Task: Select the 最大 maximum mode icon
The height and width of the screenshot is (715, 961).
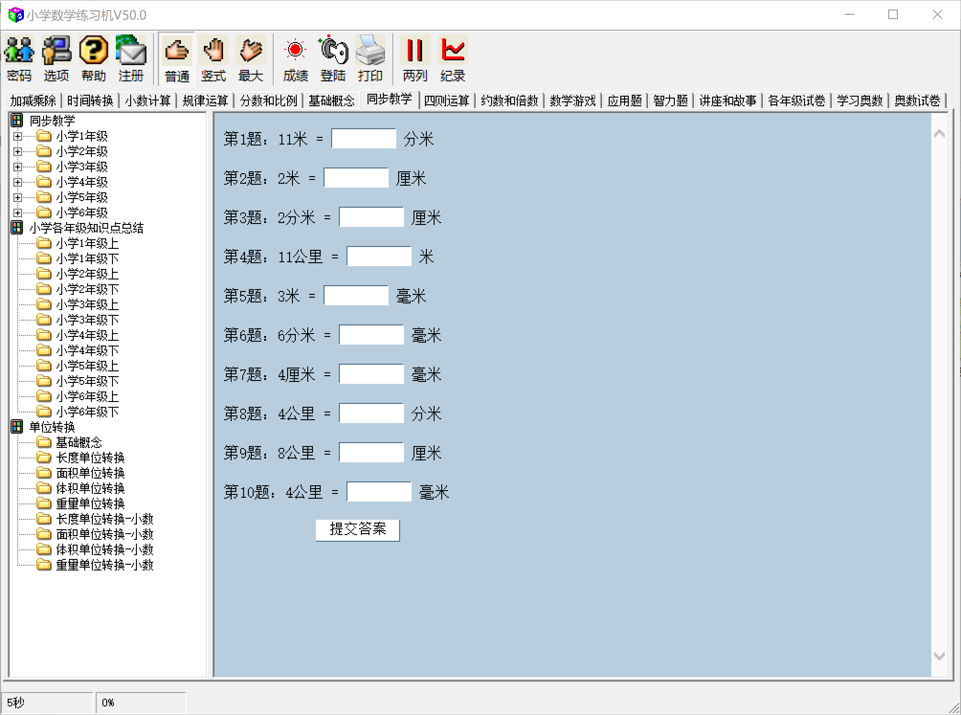Action: click(251, 58)
